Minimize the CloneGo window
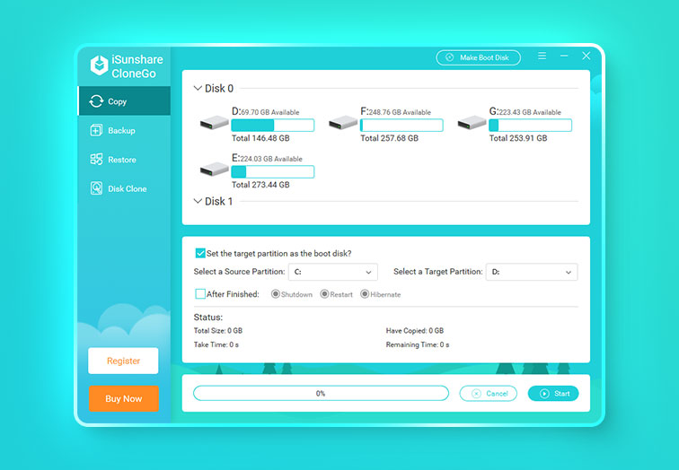Image resolution: width=679 pixels, height=470 pixels. point(564,56)
